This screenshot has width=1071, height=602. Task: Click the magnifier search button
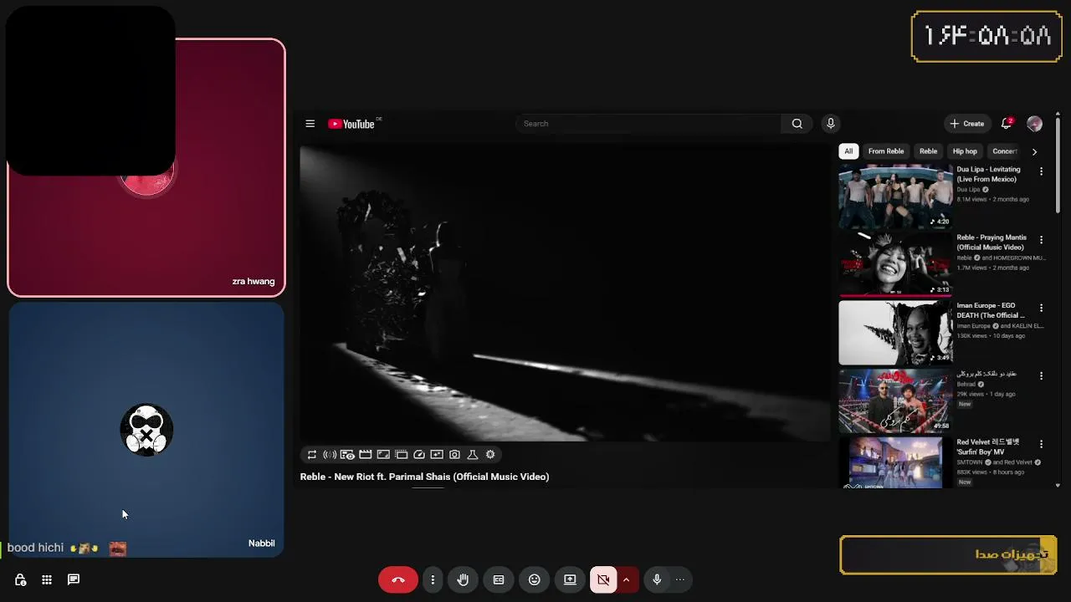pos(797,124)
